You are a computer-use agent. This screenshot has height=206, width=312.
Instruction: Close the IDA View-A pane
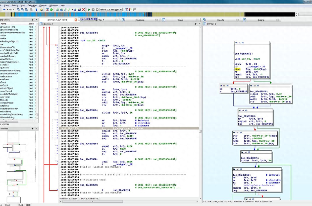pyautogui.click(x=199, y=24)
